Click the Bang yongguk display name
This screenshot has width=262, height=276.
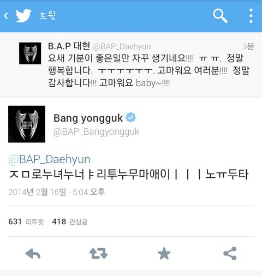tap(88, 118)
